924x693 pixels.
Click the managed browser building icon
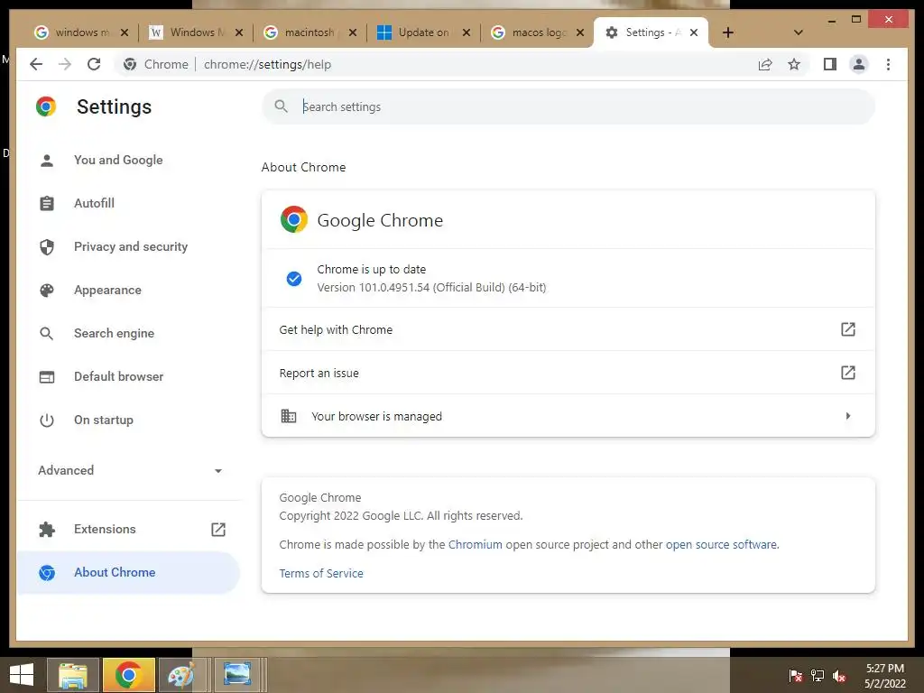[x=288, y=416]
